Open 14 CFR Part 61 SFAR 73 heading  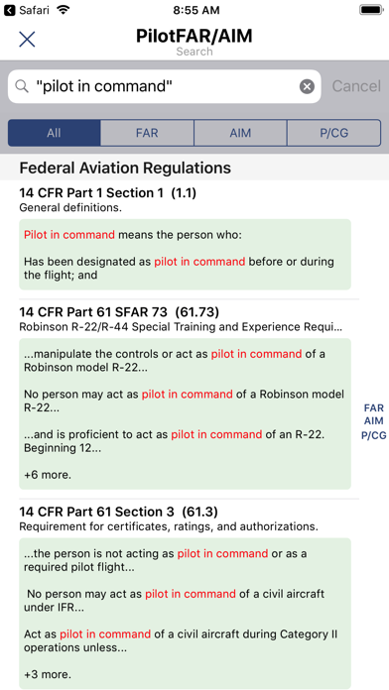click(119, 312)
